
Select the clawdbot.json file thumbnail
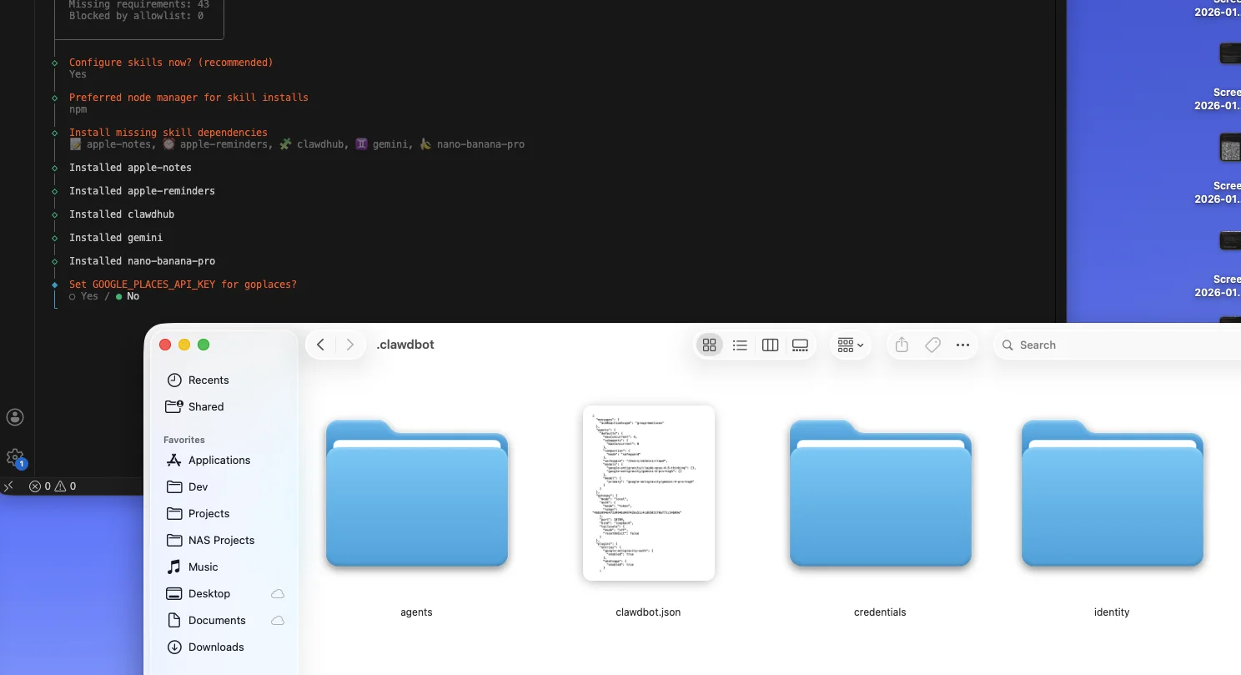[x=649, y=492]
